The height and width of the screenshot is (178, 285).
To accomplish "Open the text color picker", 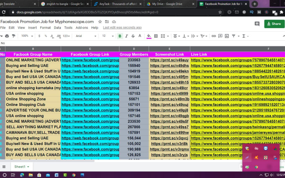I will [x=140, y=36].
